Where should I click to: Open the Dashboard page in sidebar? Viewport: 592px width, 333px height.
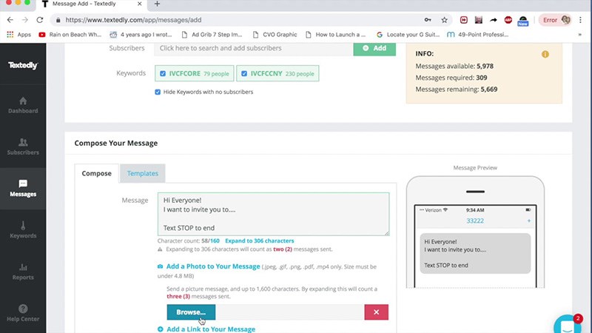coord(23,105)
